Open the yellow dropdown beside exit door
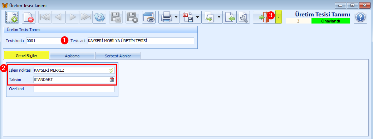 point(278,17)
